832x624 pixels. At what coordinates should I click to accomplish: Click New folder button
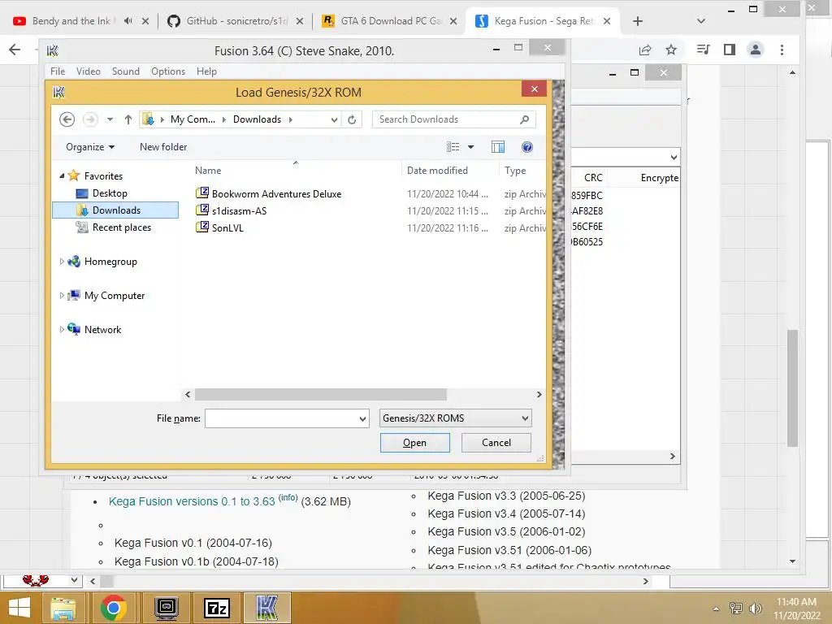click(163, 147)
